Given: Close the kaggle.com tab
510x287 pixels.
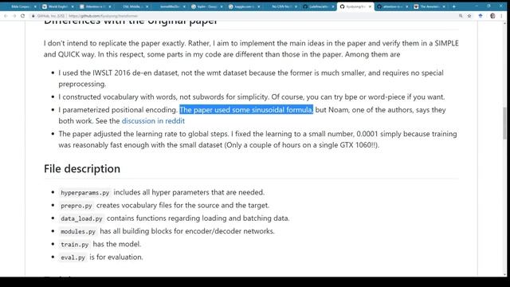Looking at the screenshot, I should [x=258, y=6].
